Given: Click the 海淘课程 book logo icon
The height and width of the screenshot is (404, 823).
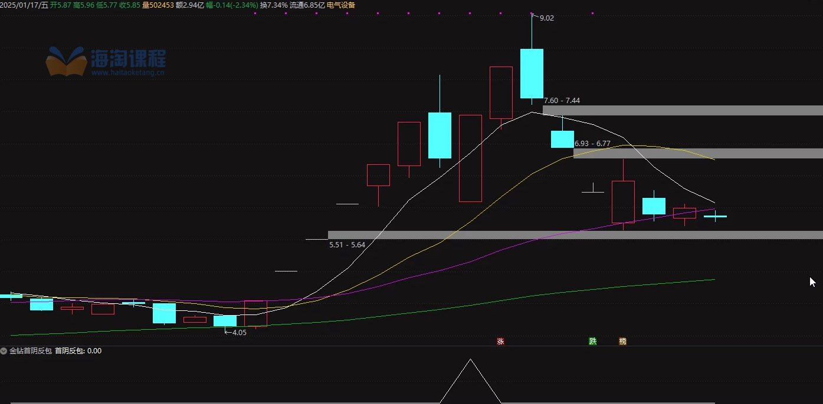Looking at the screenshot, I should pos(67,61).
